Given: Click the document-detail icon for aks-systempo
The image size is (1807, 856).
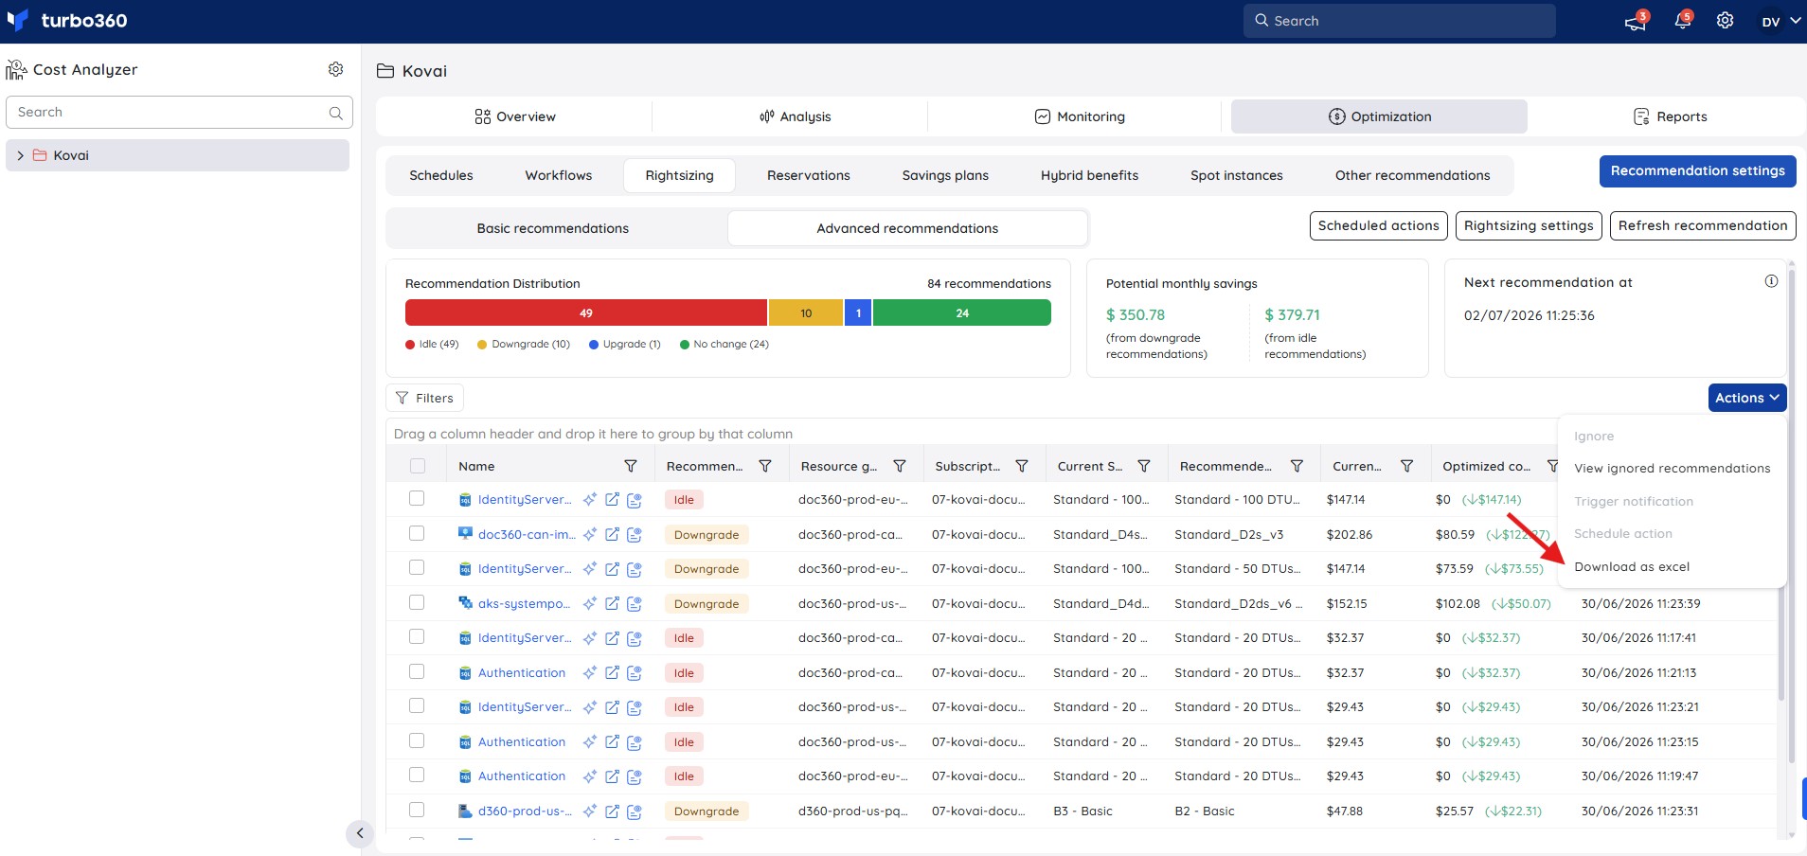Looking at the screenshot, I should (x=635, y=603).
